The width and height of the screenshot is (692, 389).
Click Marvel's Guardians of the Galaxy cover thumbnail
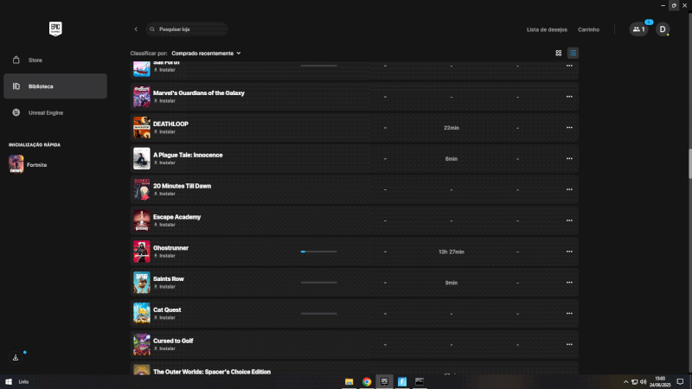142,97
